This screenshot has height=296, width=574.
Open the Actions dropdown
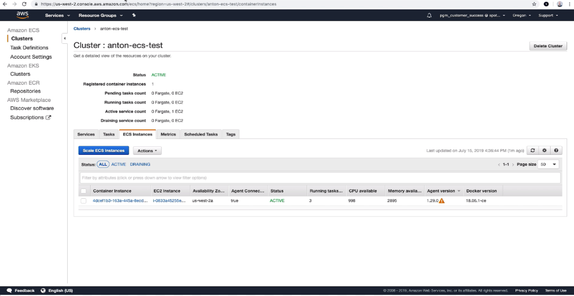tap(147, 151)
